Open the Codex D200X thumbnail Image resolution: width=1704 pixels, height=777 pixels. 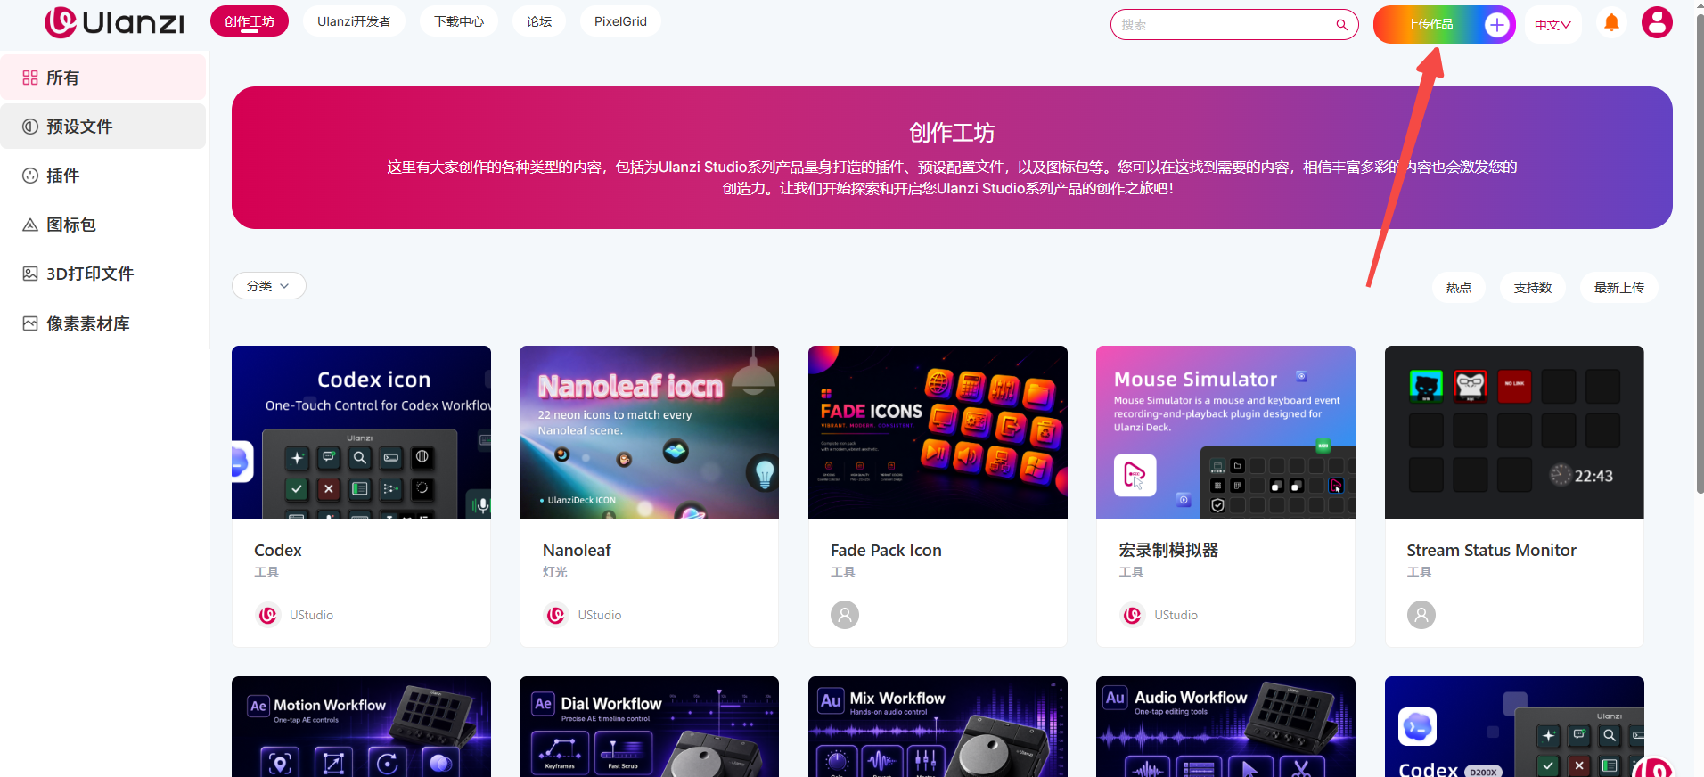(x=1514, y=727)
